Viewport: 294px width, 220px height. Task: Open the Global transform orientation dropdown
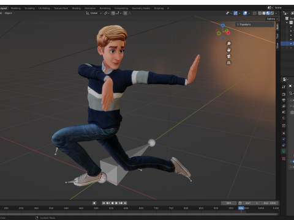click(94, 13)
